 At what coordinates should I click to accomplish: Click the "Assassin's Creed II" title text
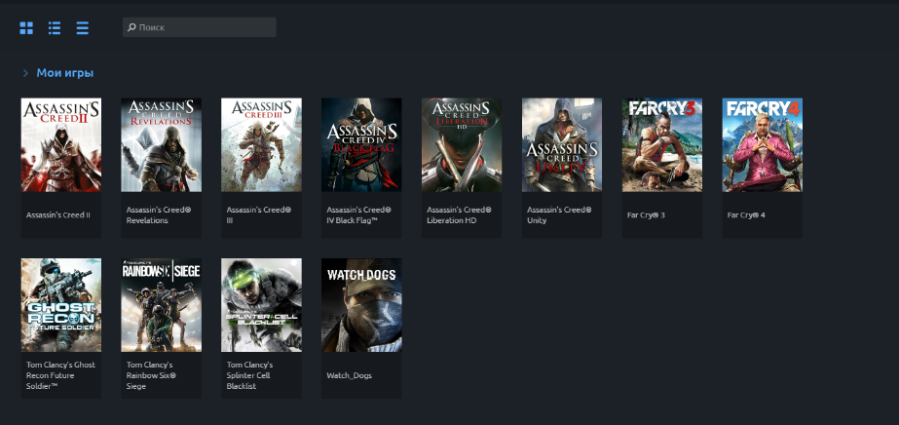click(x=58, y=215)
